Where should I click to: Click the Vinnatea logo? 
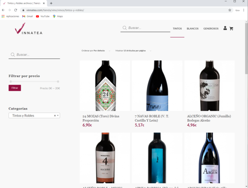pos(29,28)
